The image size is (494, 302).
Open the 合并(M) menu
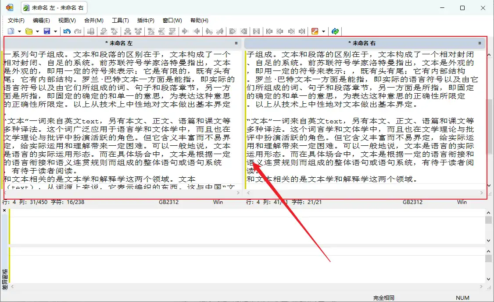(93, 20)
